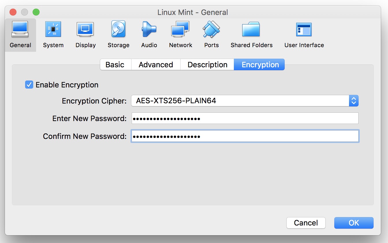Open the System settings chip icon
Viewport: 388px width, 243px height.
pos(53,30)
